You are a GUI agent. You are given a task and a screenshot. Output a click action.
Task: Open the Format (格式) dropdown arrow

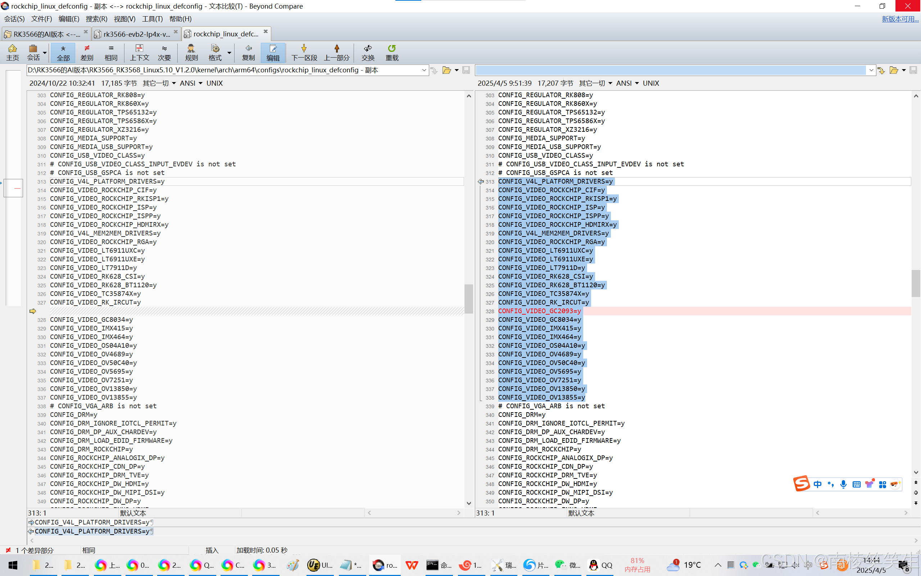click(229, 53)
